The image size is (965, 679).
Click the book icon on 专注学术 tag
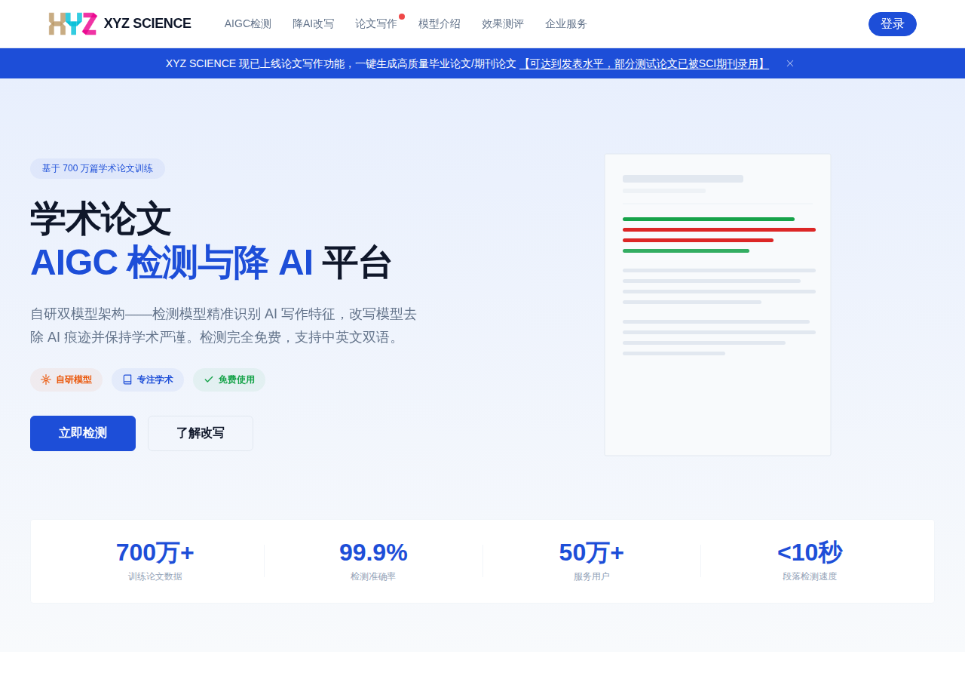coord(127,379)
